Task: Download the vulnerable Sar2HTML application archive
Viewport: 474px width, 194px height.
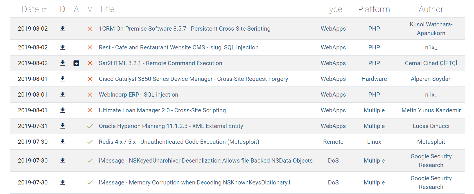Action: tap(76, 63)
